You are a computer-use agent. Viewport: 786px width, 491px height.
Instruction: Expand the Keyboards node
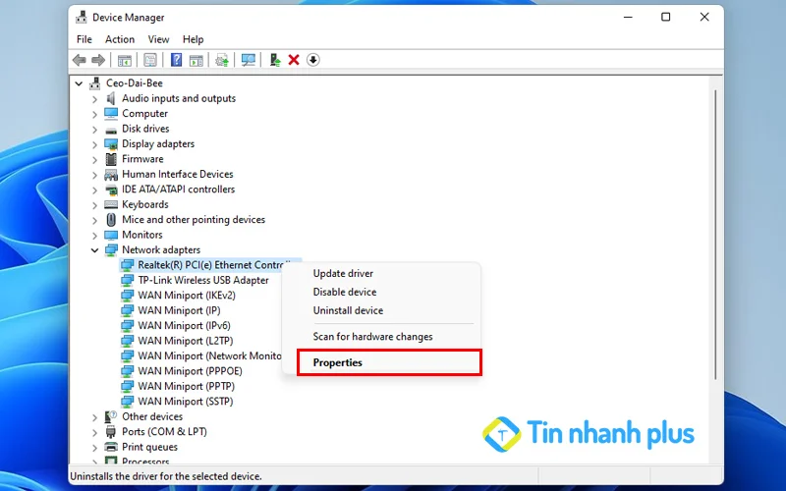tap(95, 205)
